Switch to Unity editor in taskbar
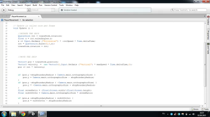This screenshot has height=117, width=210. (x=33, y=114)
